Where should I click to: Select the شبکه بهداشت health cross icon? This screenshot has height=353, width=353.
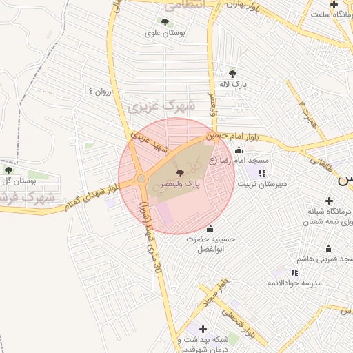point(203,329)
